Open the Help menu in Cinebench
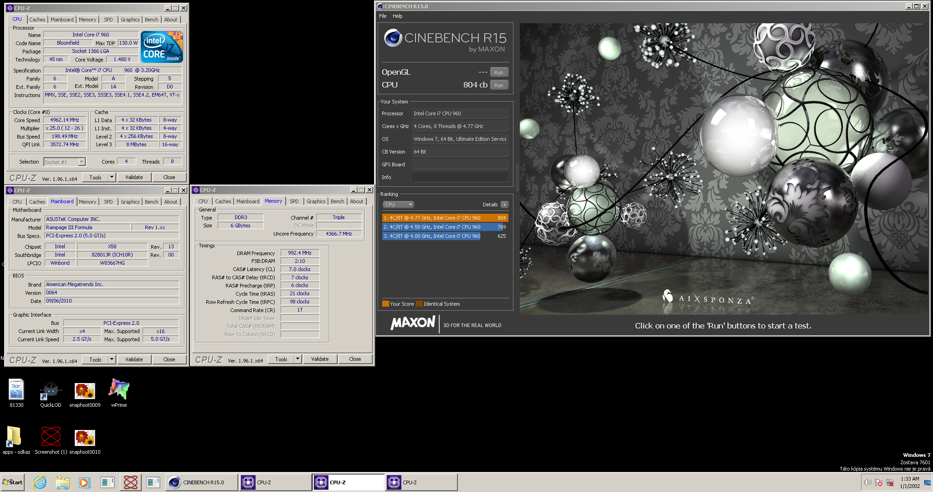 tap(398, 16)
